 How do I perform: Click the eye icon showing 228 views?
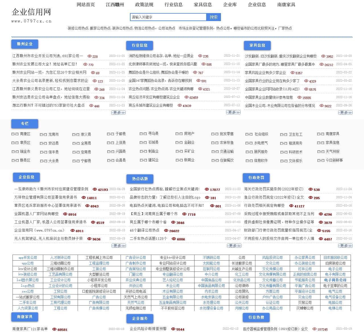(90, 56)
